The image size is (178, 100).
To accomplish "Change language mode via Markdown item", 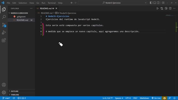I will (x=144, y=98).
